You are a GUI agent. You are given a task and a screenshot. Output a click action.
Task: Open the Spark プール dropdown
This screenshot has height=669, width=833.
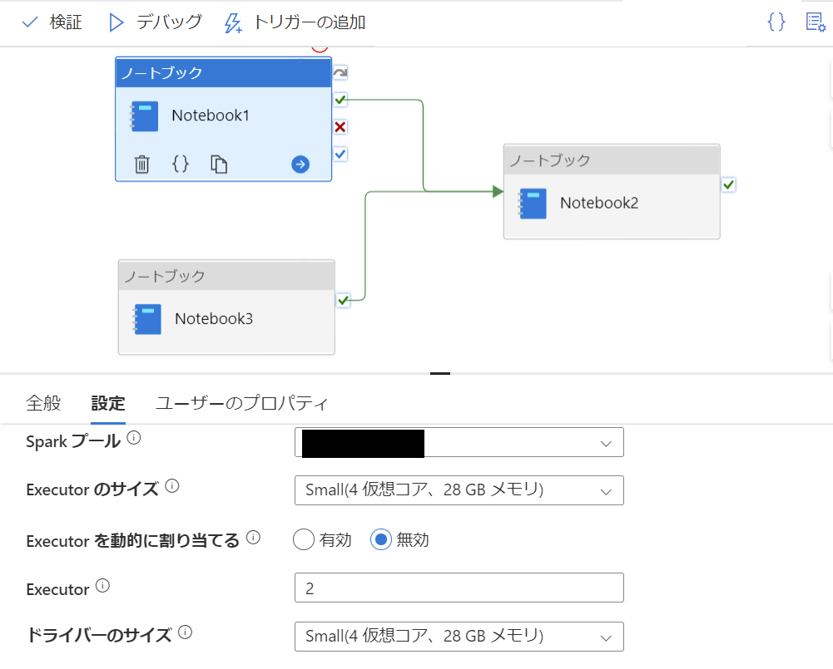point(459,442)
